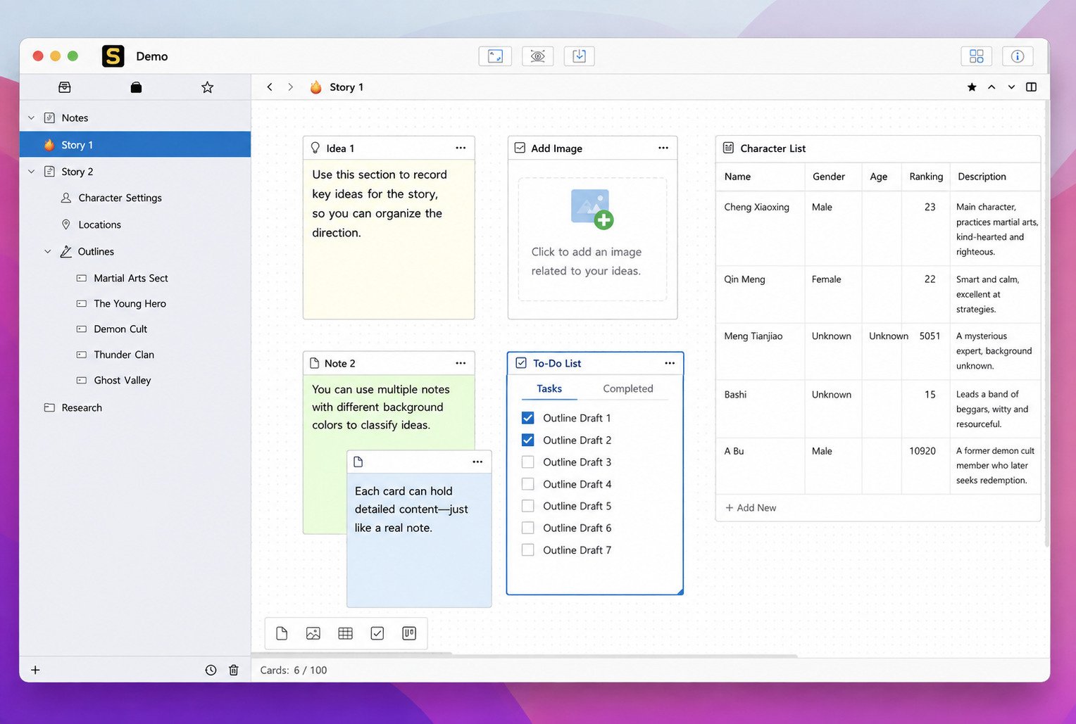Screen dimensions: 1076x724
Task: Click the ranking value 5051
Action: [930, 336]
